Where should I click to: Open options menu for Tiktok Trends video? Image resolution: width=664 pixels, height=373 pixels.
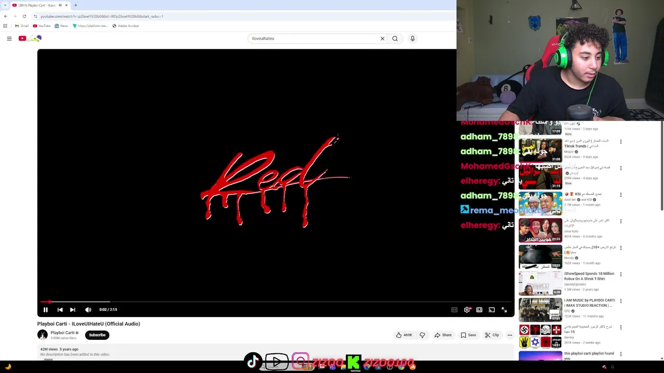(621, 141)
